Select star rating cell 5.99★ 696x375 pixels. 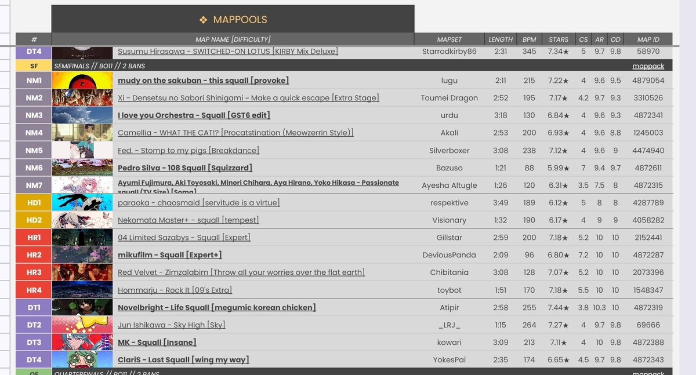tap(559, 168)
